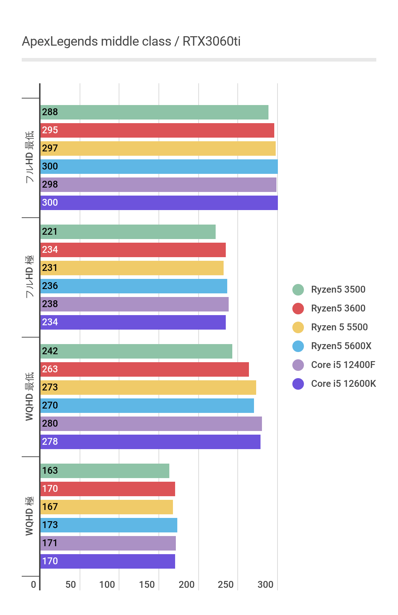Click the red Ryzen5 3600 legend dot

[298, 309]
